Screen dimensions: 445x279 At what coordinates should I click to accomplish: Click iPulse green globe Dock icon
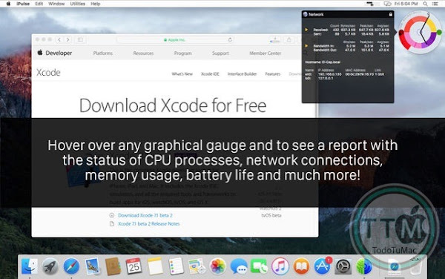click(x=364, y=266)
